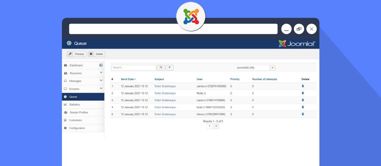
Task: Expand the Receivers submenu chevron
Action: coord(101,73)
